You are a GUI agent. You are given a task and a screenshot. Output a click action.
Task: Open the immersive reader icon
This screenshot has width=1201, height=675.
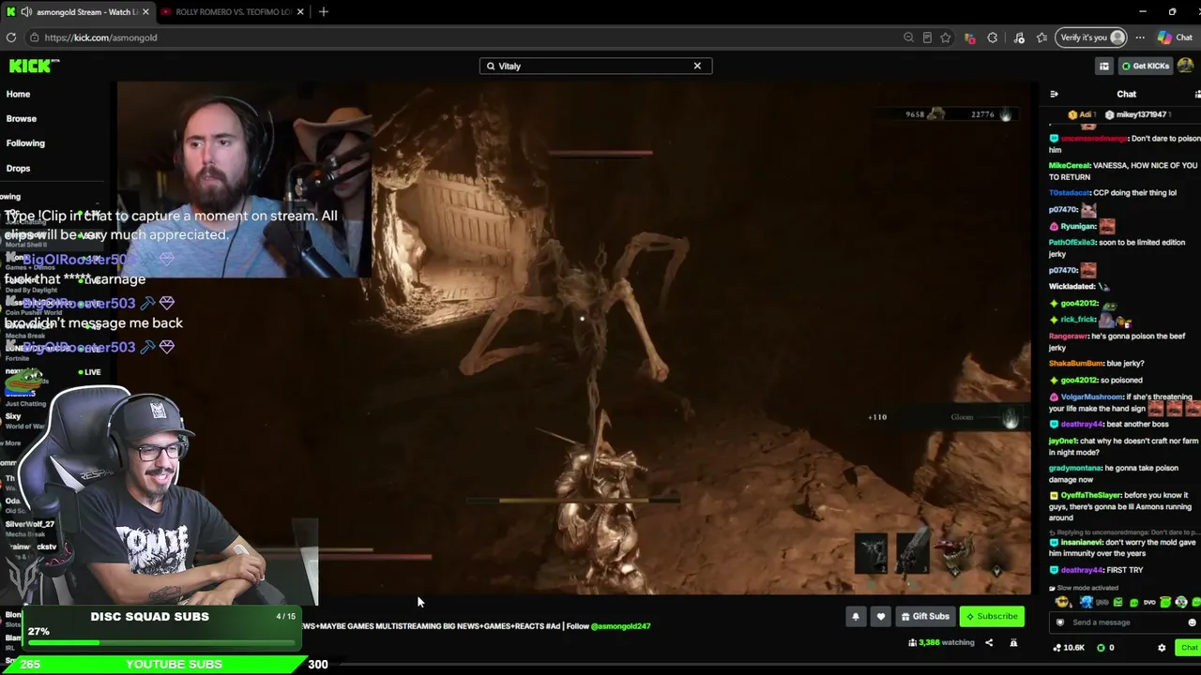click(x=927, y=37)
